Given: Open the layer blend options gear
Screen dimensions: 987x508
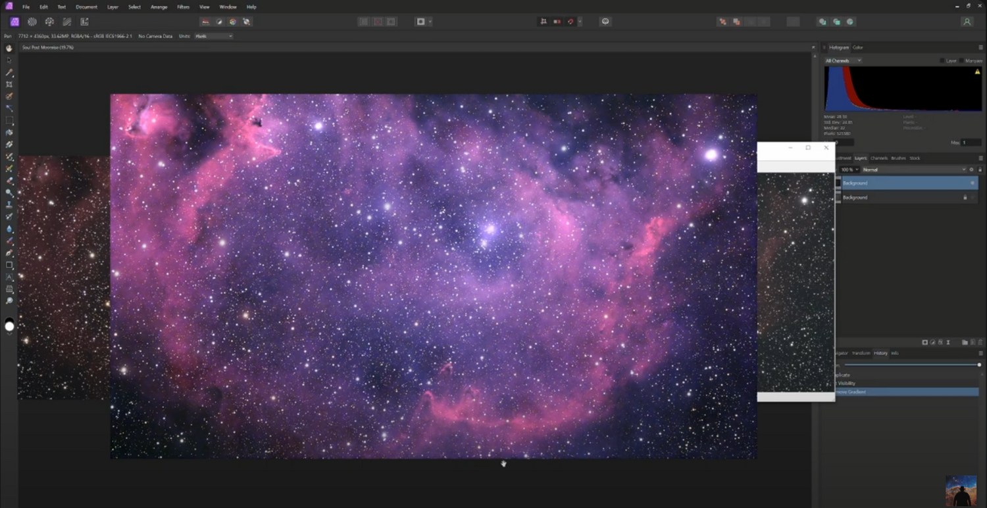Looking at the screenshot, I should [972, 170].
